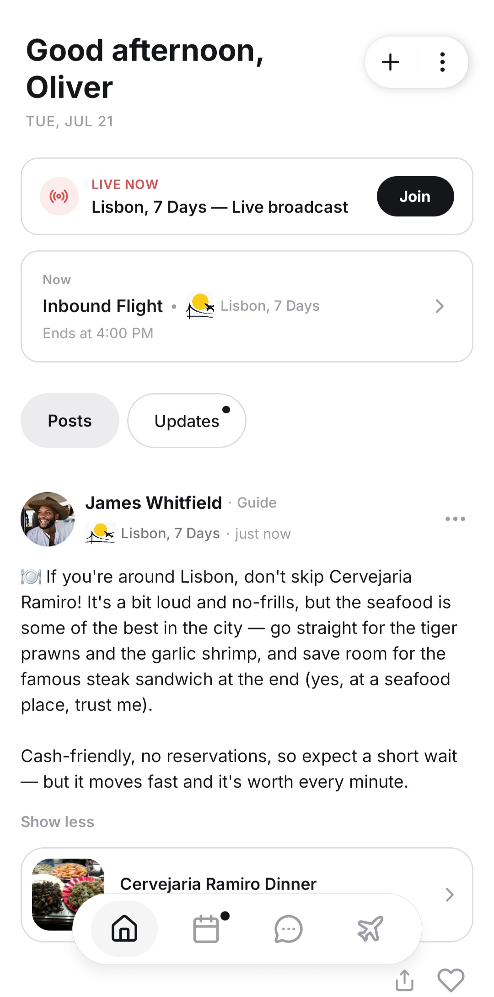This screenshot has height=997, width=494.
Task: Collapse the post with Show less
Action: (x=58, y=822)
